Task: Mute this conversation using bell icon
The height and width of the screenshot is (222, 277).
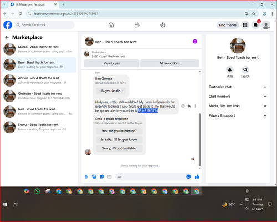Action: [230, 70]
